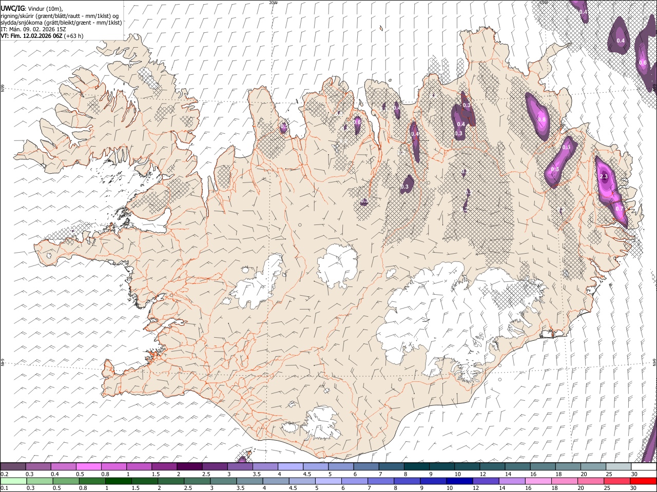Click the "rigning/skúrir" legend description line
Image resolution: width=657 pixels, height=492 pixels.
tap(60, 16)
